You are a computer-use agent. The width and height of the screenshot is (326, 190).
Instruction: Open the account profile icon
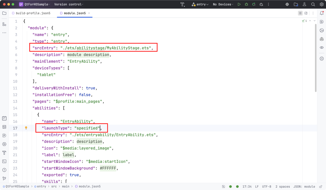tap(304, 4)
